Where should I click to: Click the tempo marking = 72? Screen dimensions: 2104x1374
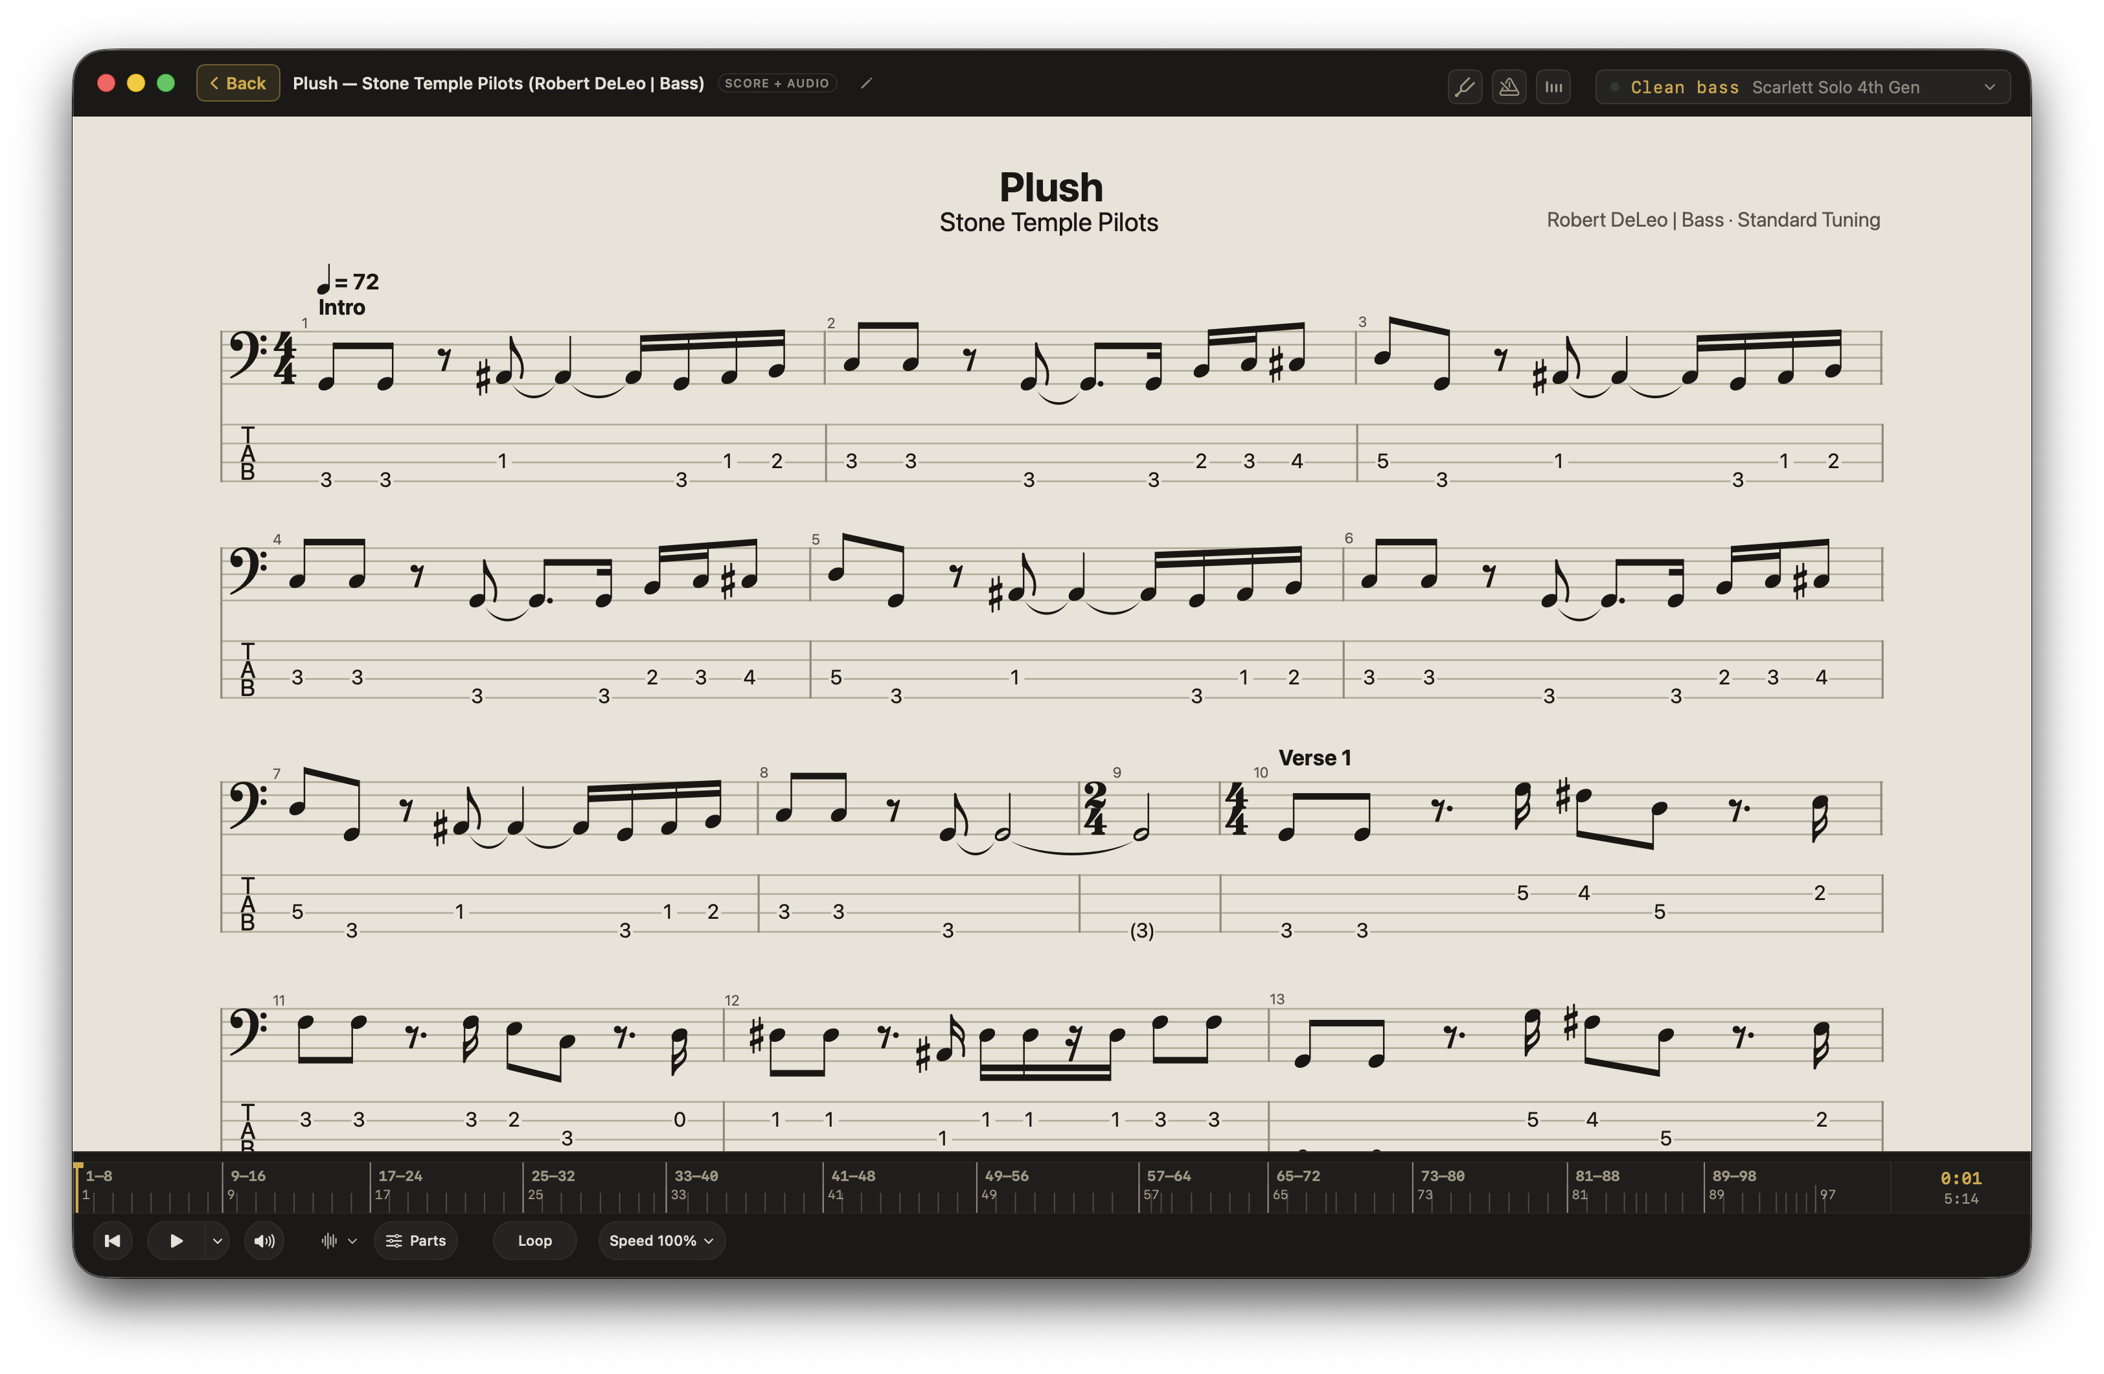click(x=349, y=280)
